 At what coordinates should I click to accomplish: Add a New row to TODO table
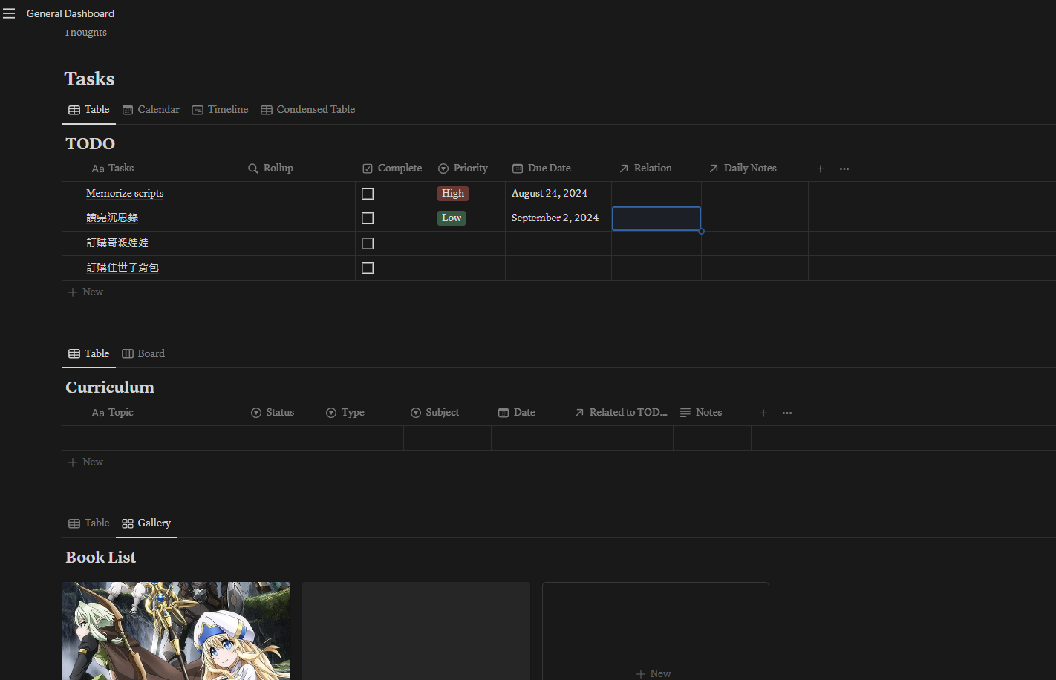(x=85, y=292)
